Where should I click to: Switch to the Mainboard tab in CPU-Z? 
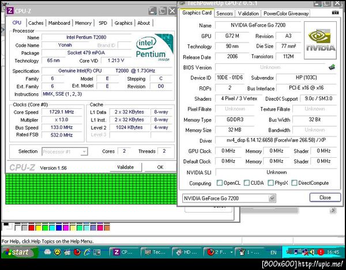[59, 23]
